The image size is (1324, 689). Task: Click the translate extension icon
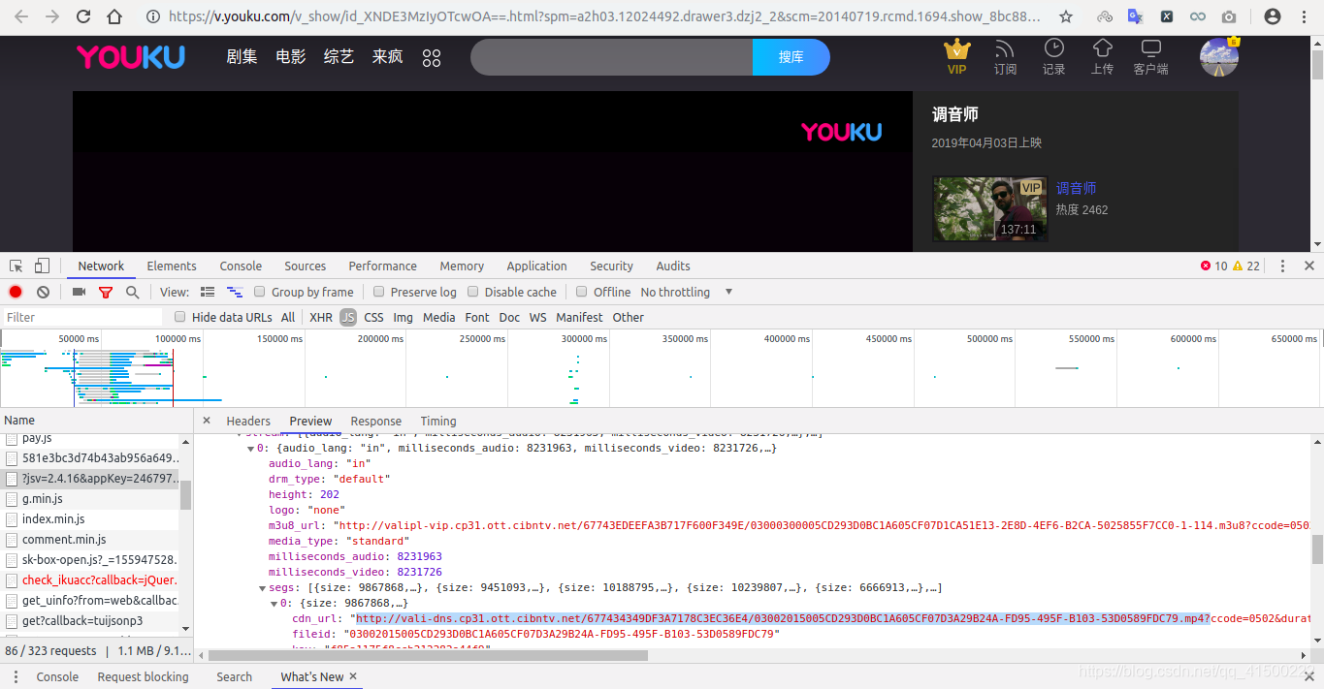click(x=1136, y=16)
